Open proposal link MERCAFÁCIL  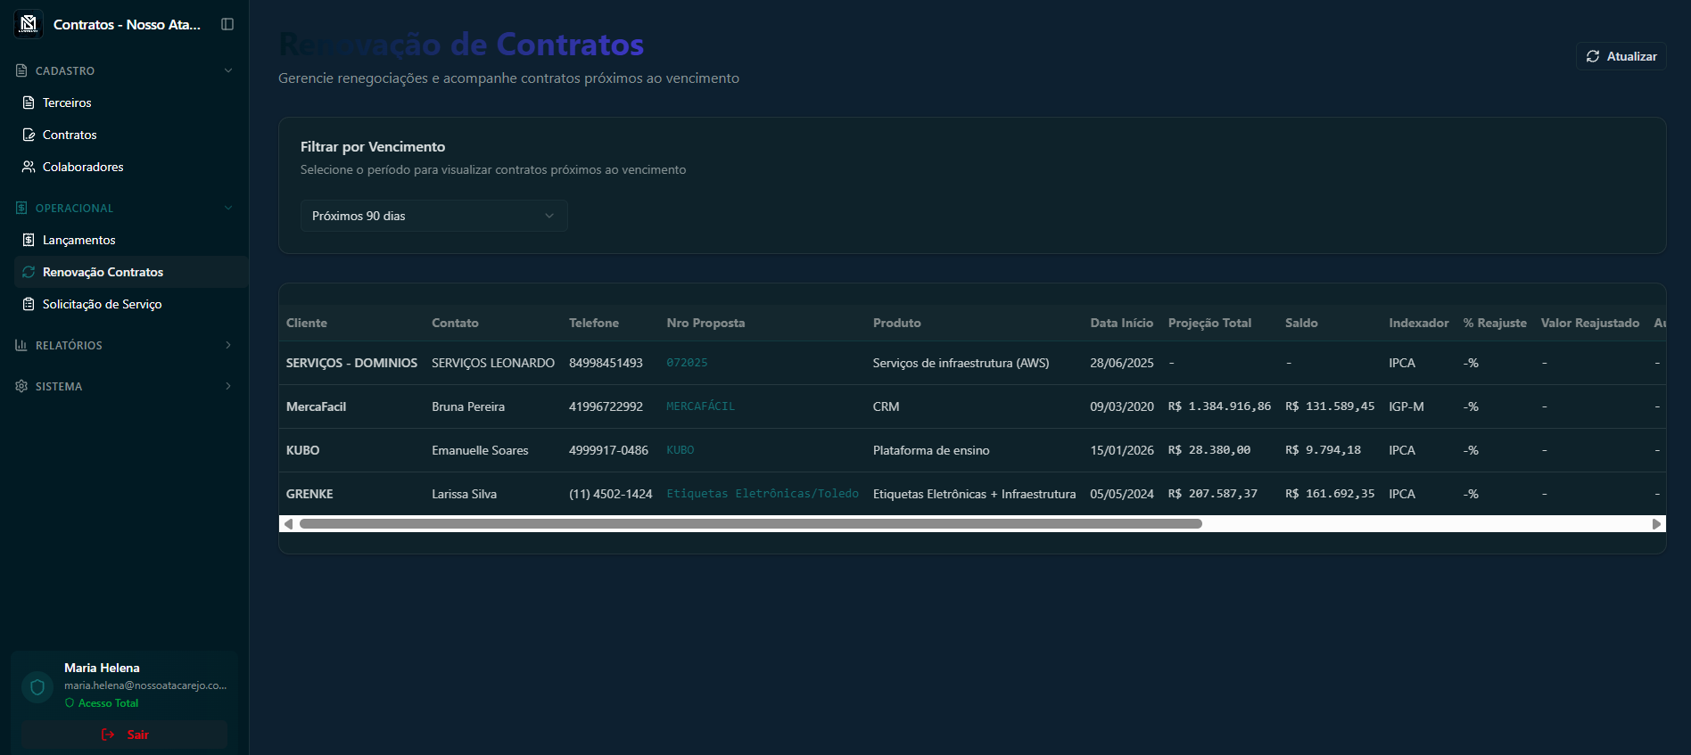tap(700, 406)
